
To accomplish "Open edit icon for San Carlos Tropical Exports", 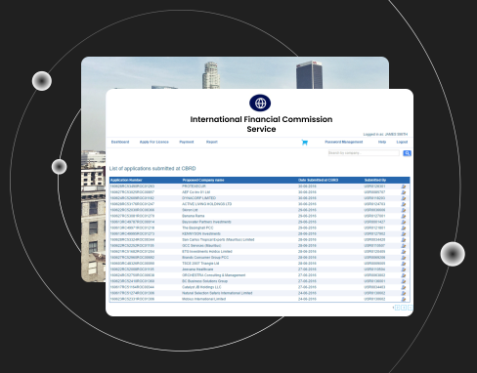I will [404, 240].
